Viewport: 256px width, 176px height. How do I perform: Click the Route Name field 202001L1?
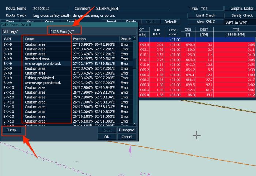tap(50, 8)
